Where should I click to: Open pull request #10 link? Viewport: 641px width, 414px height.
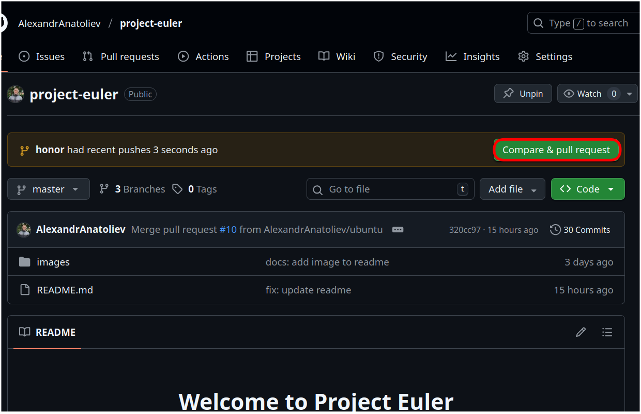pos(228,229)
